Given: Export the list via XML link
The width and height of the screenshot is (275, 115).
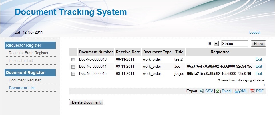Looking at the screenshot, I should click(244, 91).
